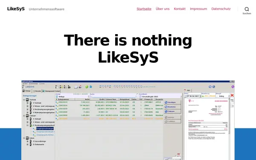Click the first binder toolbar icon
Image resolution: width=256 pixels, height=160 pixels.
point(56,87)
